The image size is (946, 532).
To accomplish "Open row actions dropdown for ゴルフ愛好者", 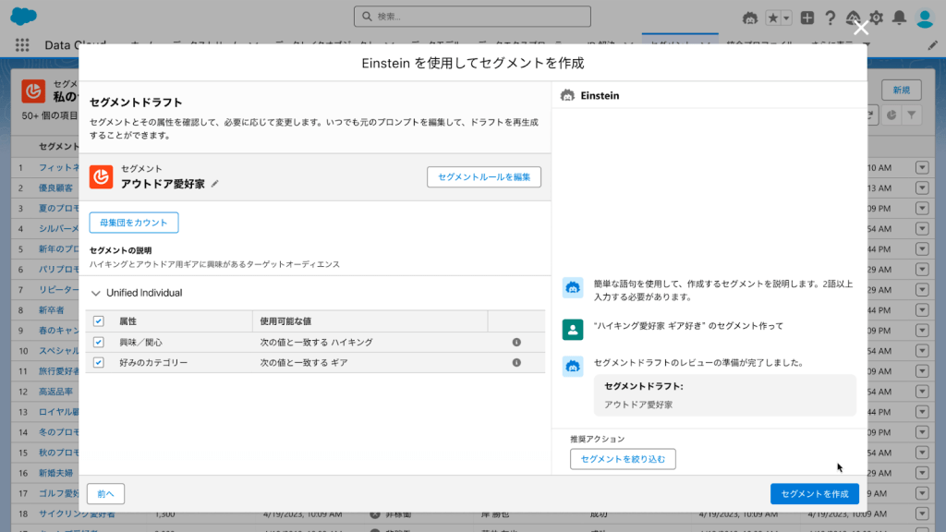I will pyautogui.click(x=921, y=492).
